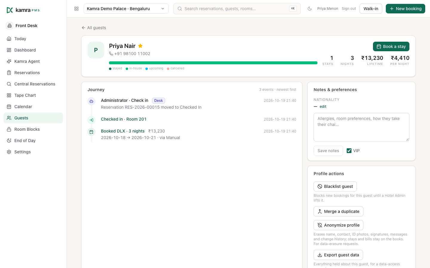
Task: Open Today from the sidebar
Action: click(x=33, y=39)
